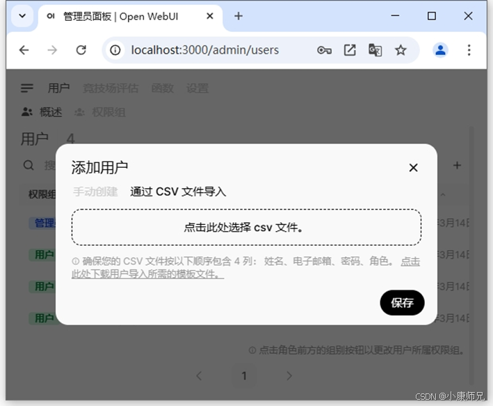Viewport: 493px width, 406px height.
Task: Click the user search magnifier icon
Action: tap(29, 165)
